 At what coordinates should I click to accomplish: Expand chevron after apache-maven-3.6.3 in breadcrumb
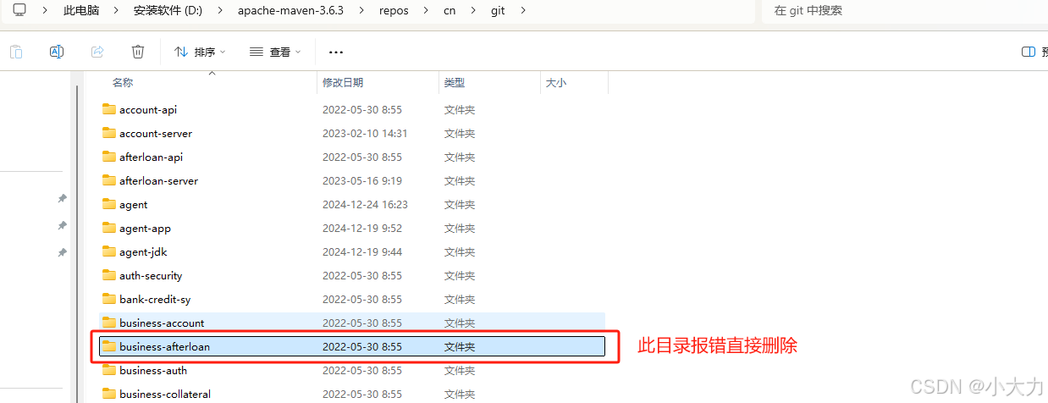click(363, 10)
